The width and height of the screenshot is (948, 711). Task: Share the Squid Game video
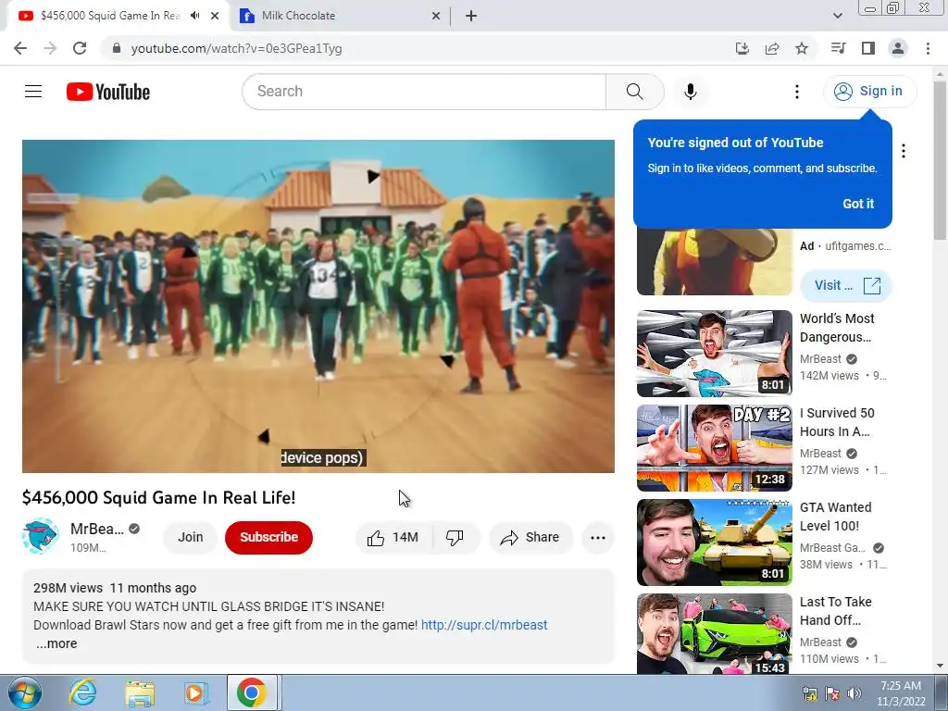click(530, 538)
